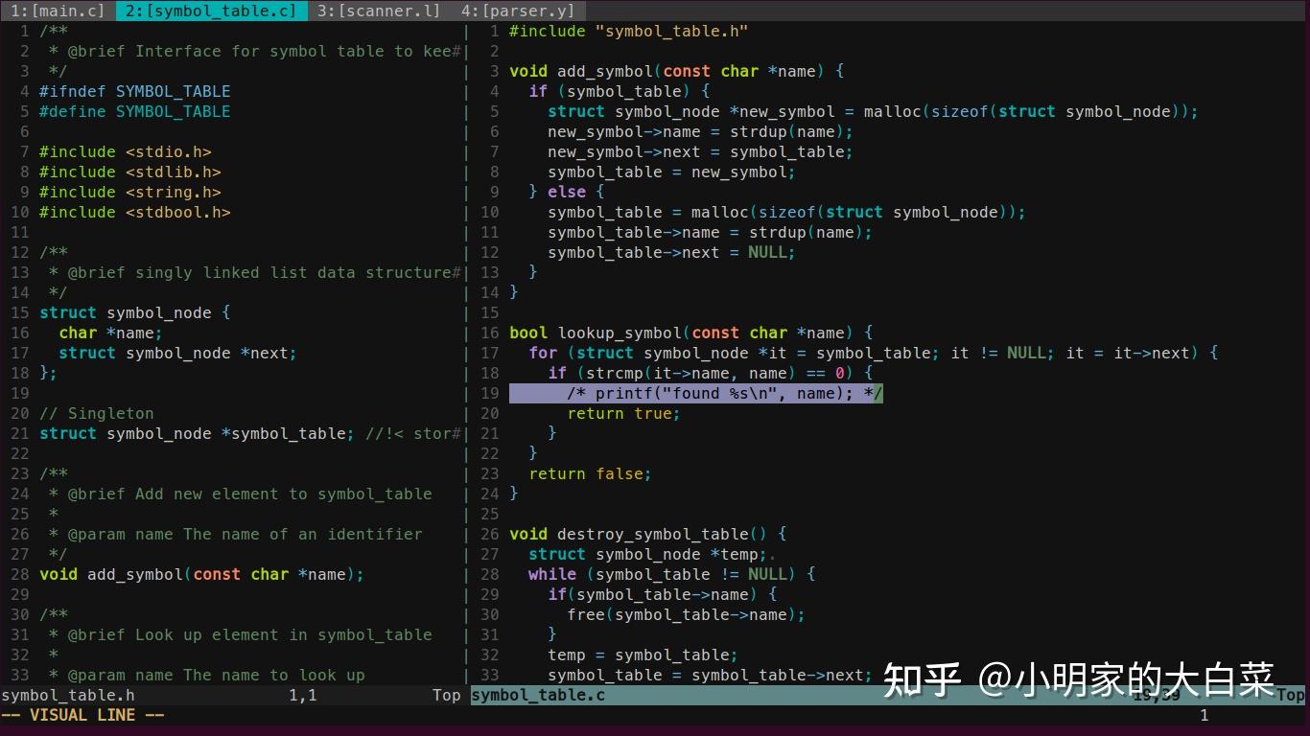The width and height of the screenshot is (1310, 736).
Task: Click 'new_symbol->next = symbol_table;'
Action: tap(701, 151)
